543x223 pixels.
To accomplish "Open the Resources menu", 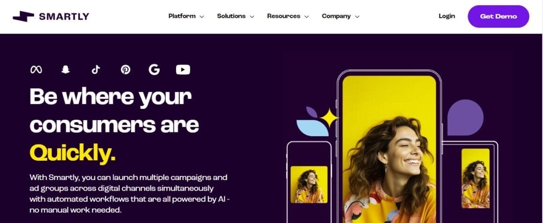I will (x=284, y=16).
